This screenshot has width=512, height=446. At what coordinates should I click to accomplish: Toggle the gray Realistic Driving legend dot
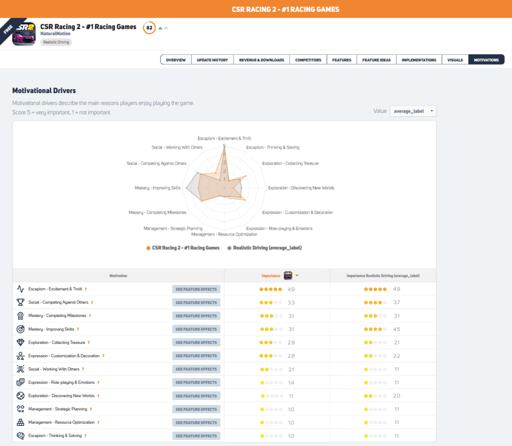229,248
